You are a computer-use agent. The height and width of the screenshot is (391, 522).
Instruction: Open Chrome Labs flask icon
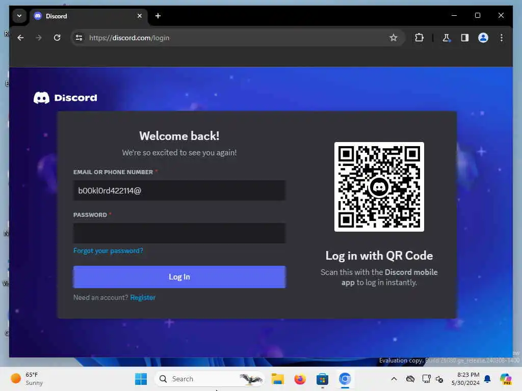click(446, 38)
